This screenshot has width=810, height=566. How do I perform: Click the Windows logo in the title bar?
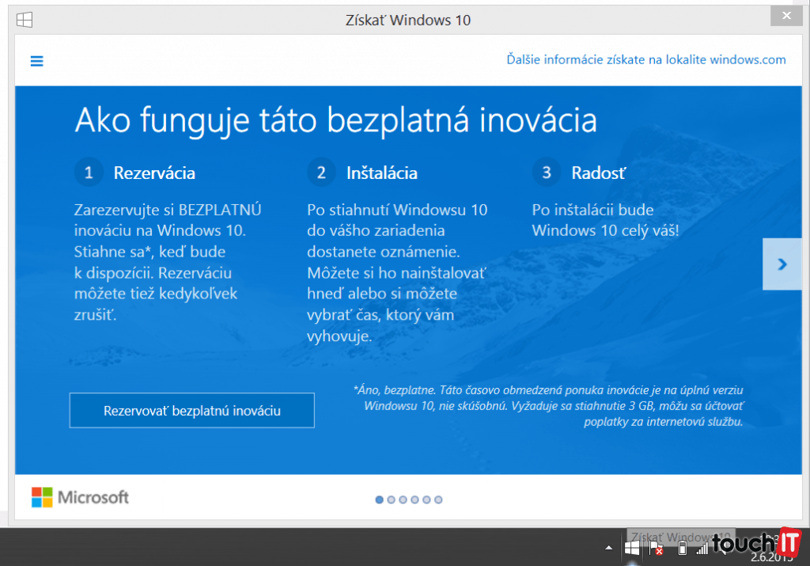[25, 19]
